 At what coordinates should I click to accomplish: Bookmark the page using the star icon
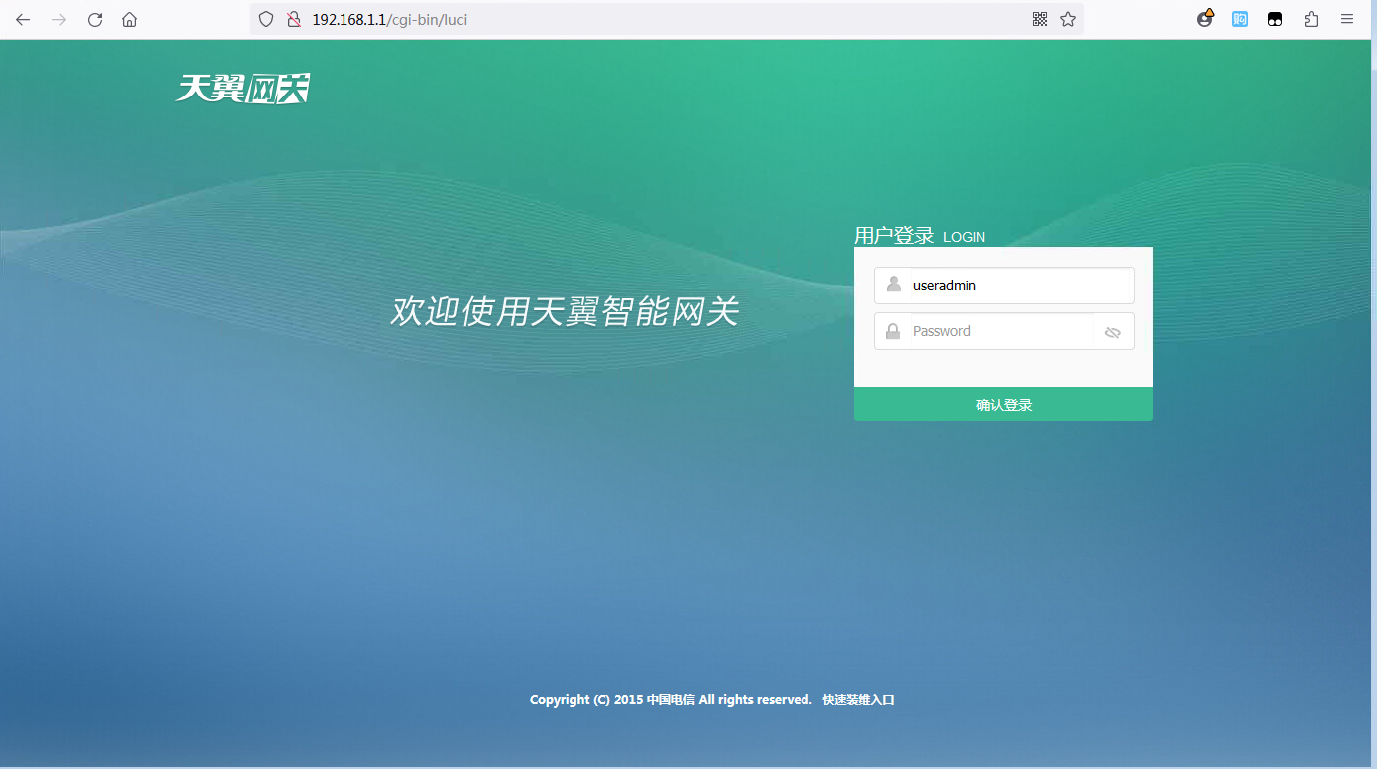click(1067, 19)
